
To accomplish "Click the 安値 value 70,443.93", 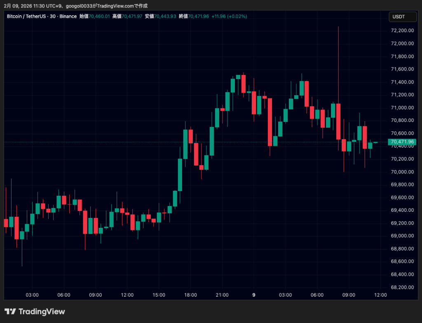I will click(164, 16).
